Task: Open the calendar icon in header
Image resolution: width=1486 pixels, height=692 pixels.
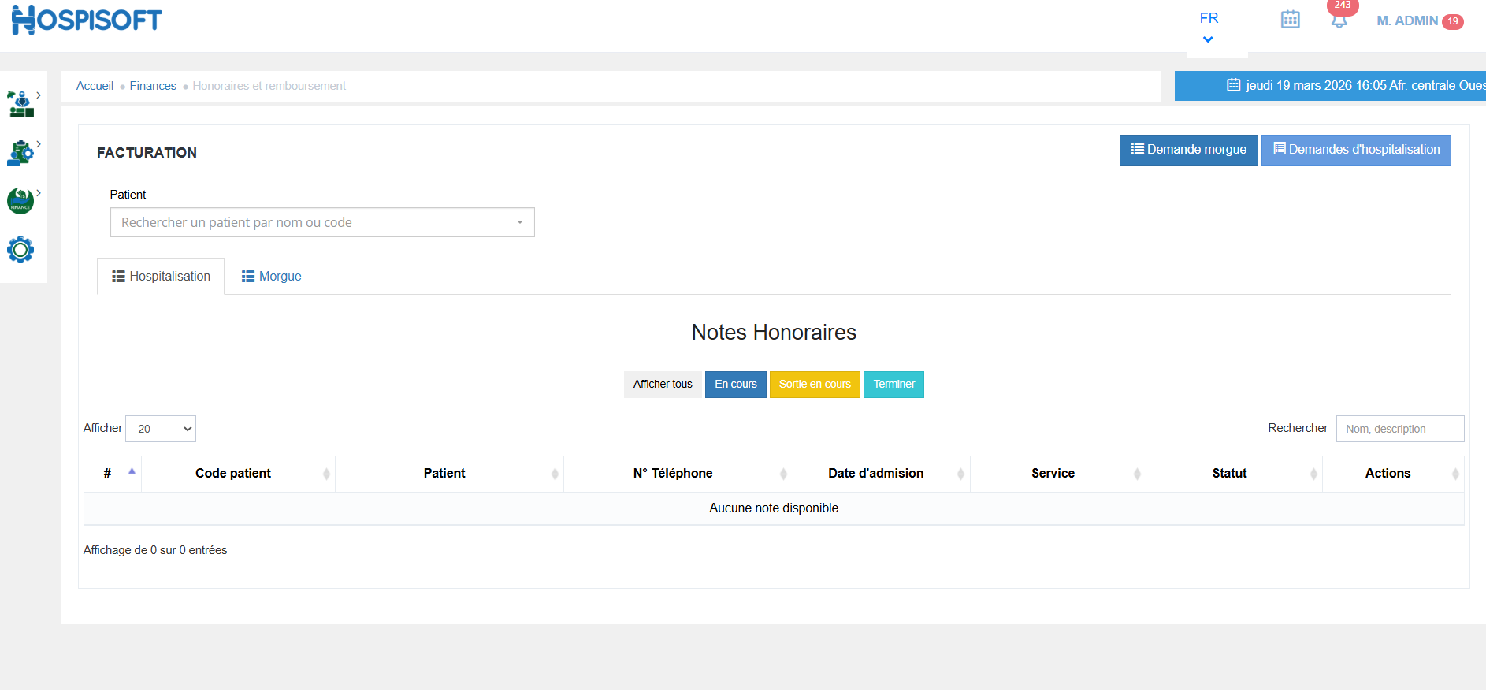Action: coord(1290,20)
